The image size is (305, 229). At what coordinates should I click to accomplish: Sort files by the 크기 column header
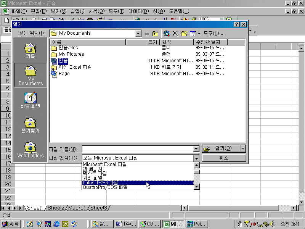click(x=143, y=42)
